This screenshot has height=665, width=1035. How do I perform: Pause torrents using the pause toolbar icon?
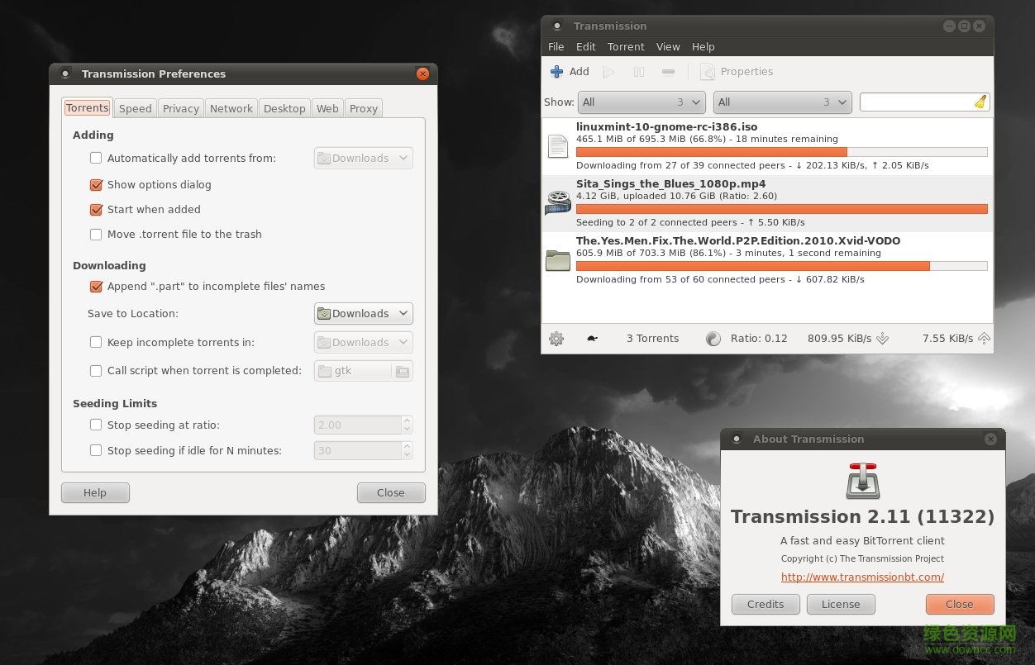pos(637,72)
